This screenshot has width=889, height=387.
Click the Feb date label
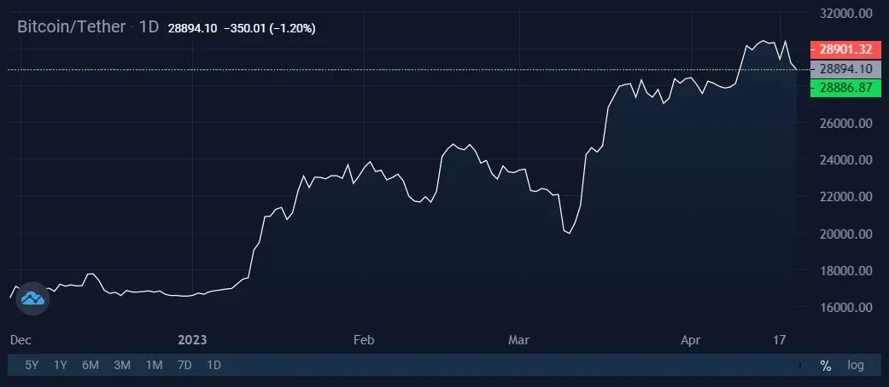click(x=364, y=340)
